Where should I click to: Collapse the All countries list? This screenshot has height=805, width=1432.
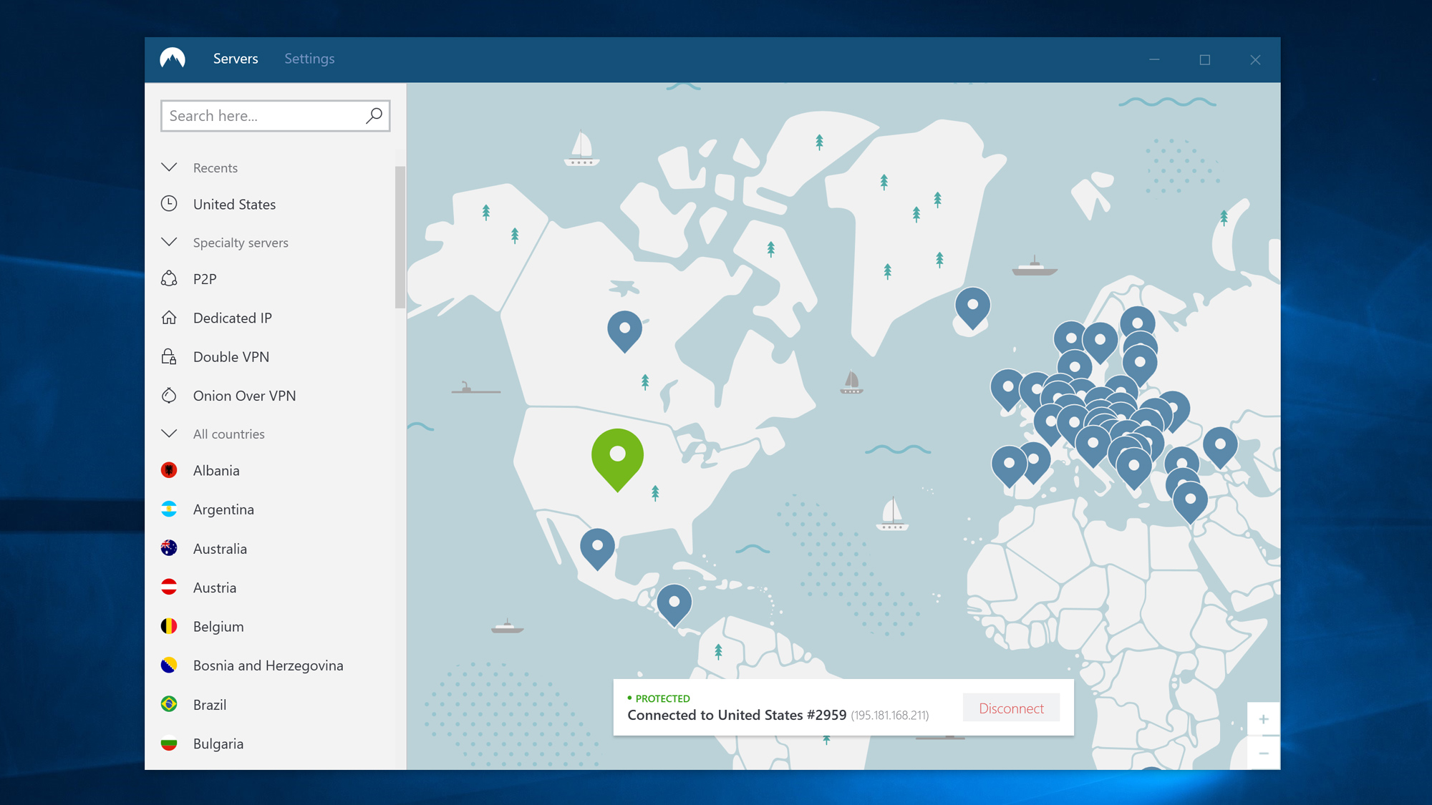169,434
